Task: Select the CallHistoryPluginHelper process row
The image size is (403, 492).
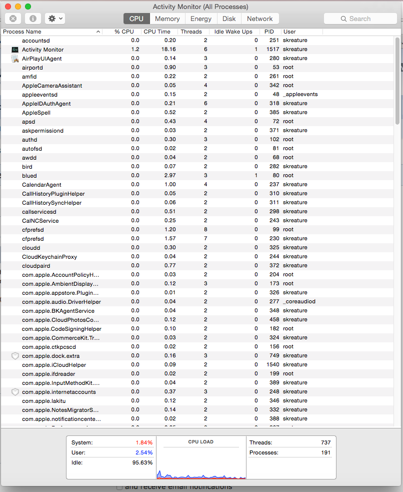Action: click(x=197, y=194)
